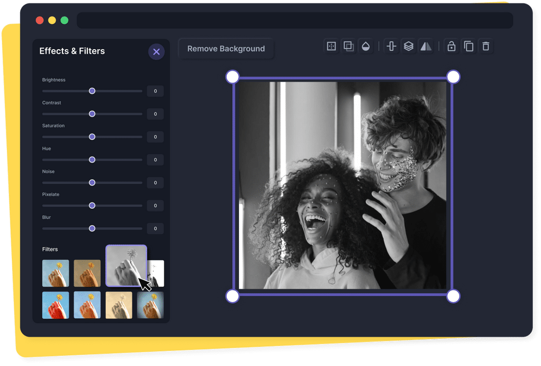Select the droplet effects icon
The height and width of the screenshot is (366, 541).
366,46
